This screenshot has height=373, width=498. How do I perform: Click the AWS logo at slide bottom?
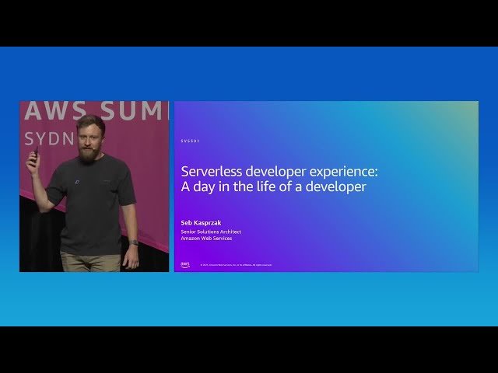(185, 264)
